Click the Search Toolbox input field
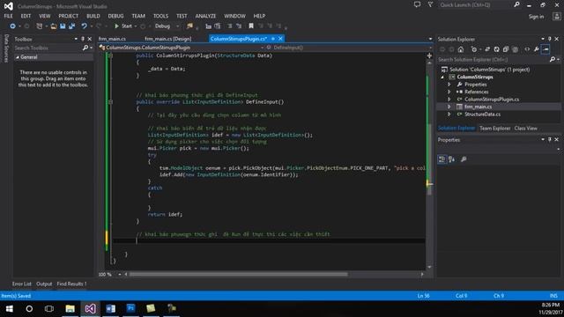 [49, 48]
